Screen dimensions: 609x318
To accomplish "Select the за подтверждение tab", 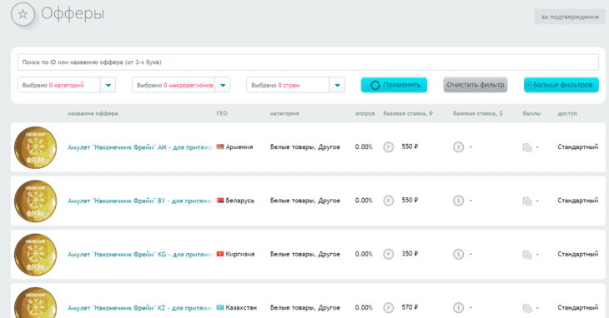I will 570,17.
